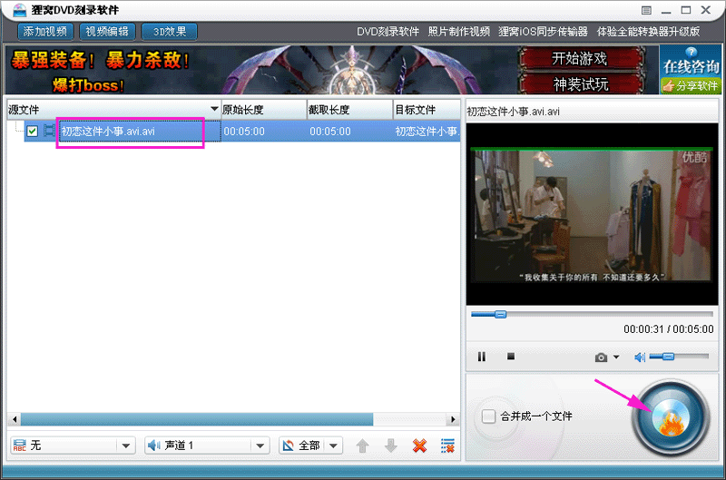The height and width of the screenshot is (480, 726).
Task: Open the subtitle dropdown showing 无
Action: [73, 446]
